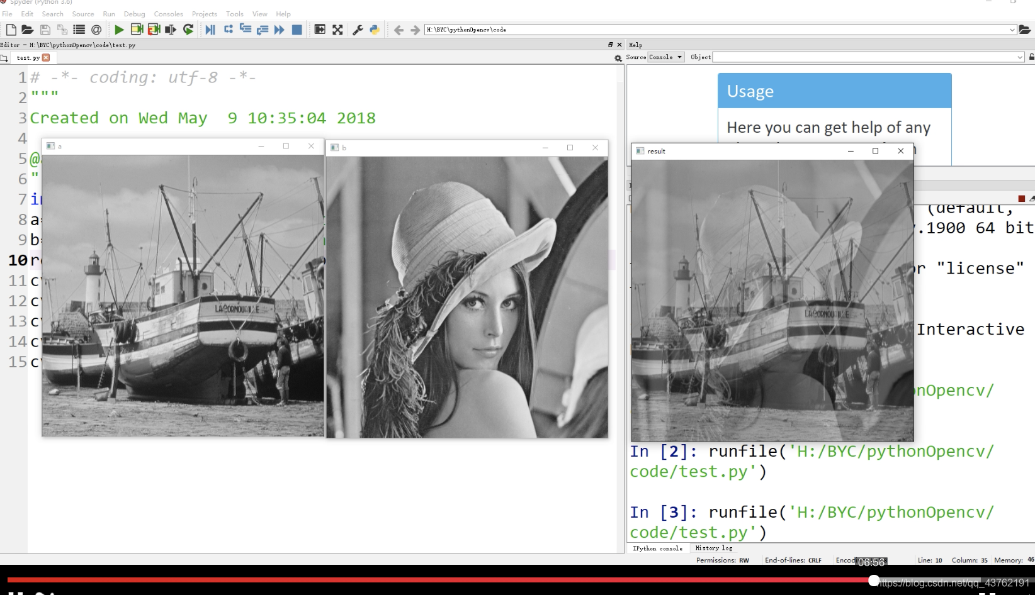Viewport: 1035px width, 595px height.
Task: Click the 'Usage' help heading
Action: pos(750,91)
